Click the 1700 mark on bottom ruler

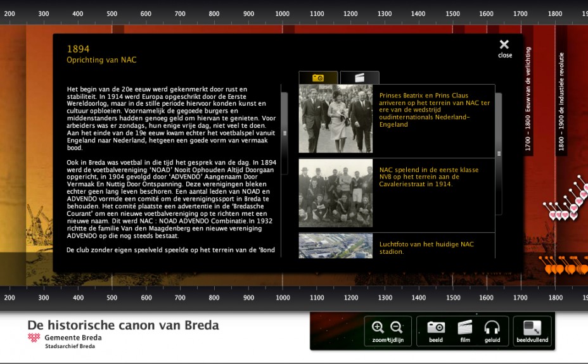(520, 298)
